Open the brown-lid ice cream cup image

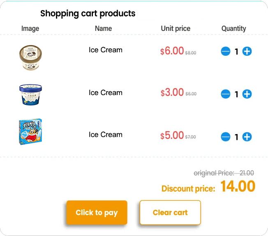point(30,58)
